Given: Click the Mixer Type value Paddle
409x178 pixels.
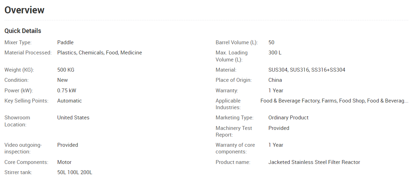Looking at the screenshot, I should click(65, 42).
